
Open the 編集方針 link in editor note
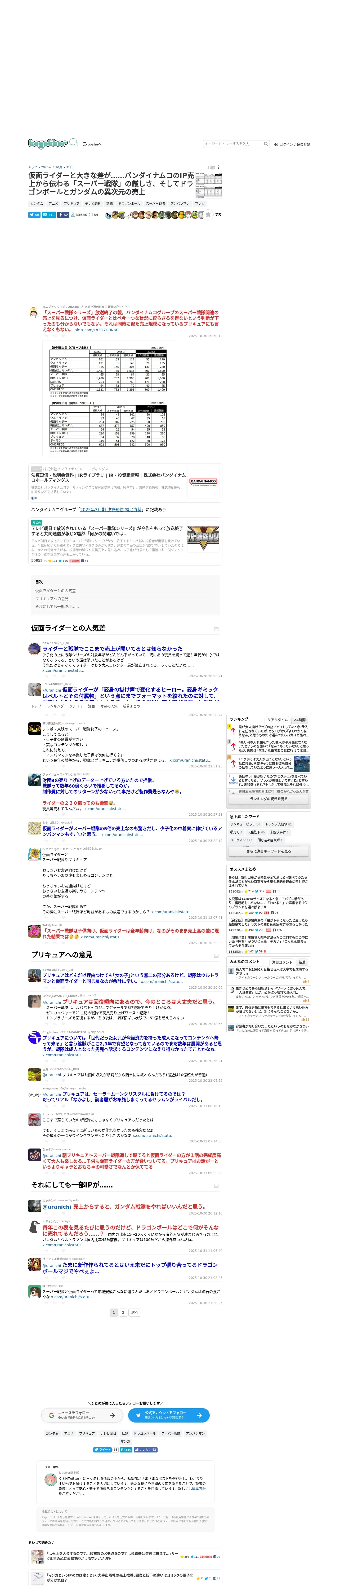[x=198, y=1489]
